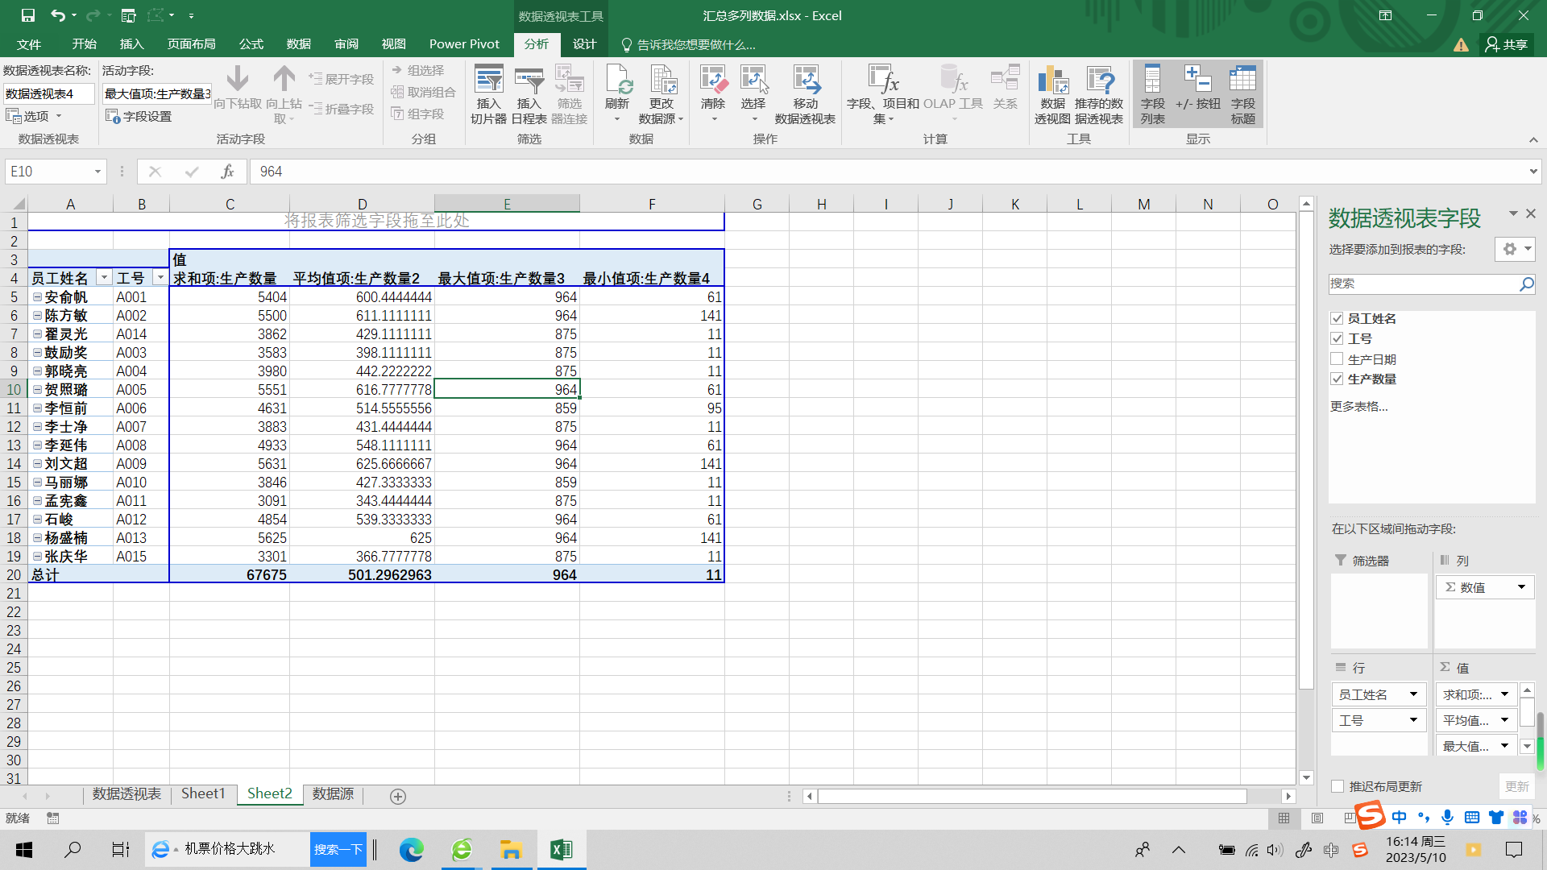Switch to the Sheet1 sheet tab
Viewport: 1547px width, 870px height.
click(x=203, y=794)
